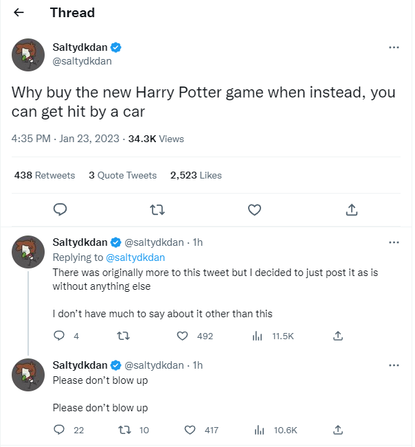Retweet the reply with 10 retweets
The image size is (415, 447).
124,430
